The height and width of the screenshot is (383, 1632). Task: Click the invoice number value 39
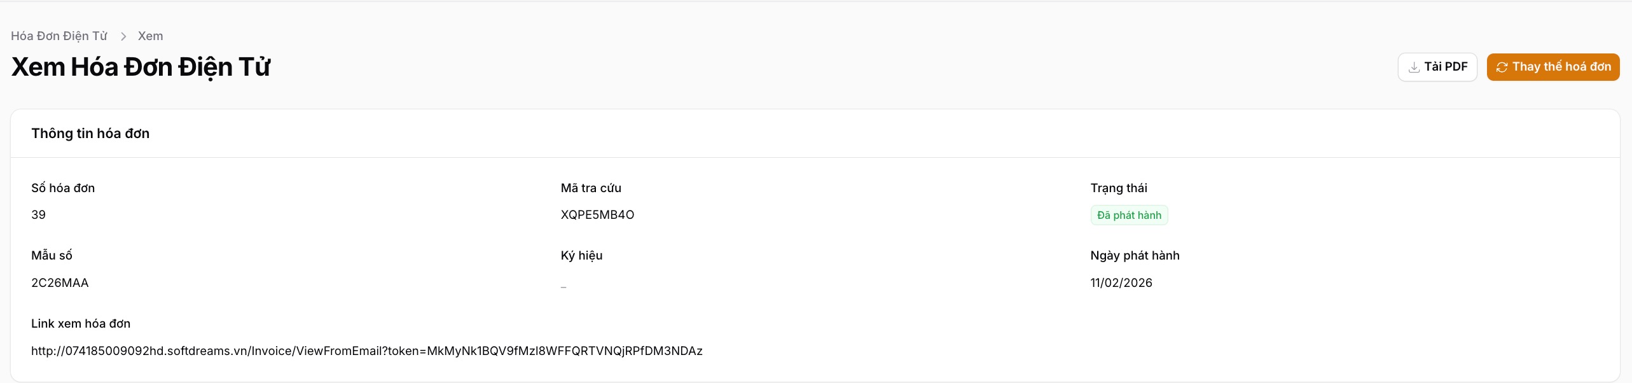pyautogui.click(x=38, y=215)
